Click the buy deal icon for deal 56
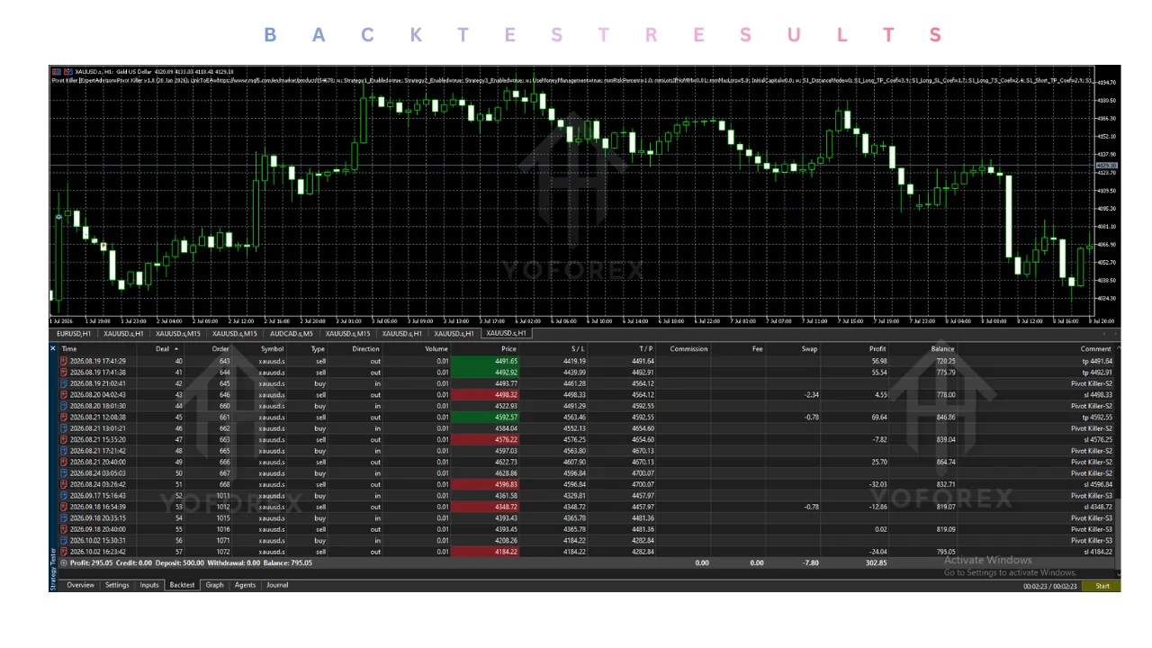 coord(64,541)
